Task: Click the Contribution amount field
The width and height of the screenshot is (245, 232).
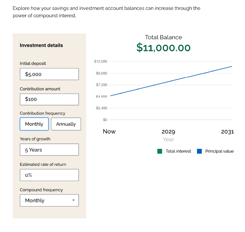Action: 49,99
